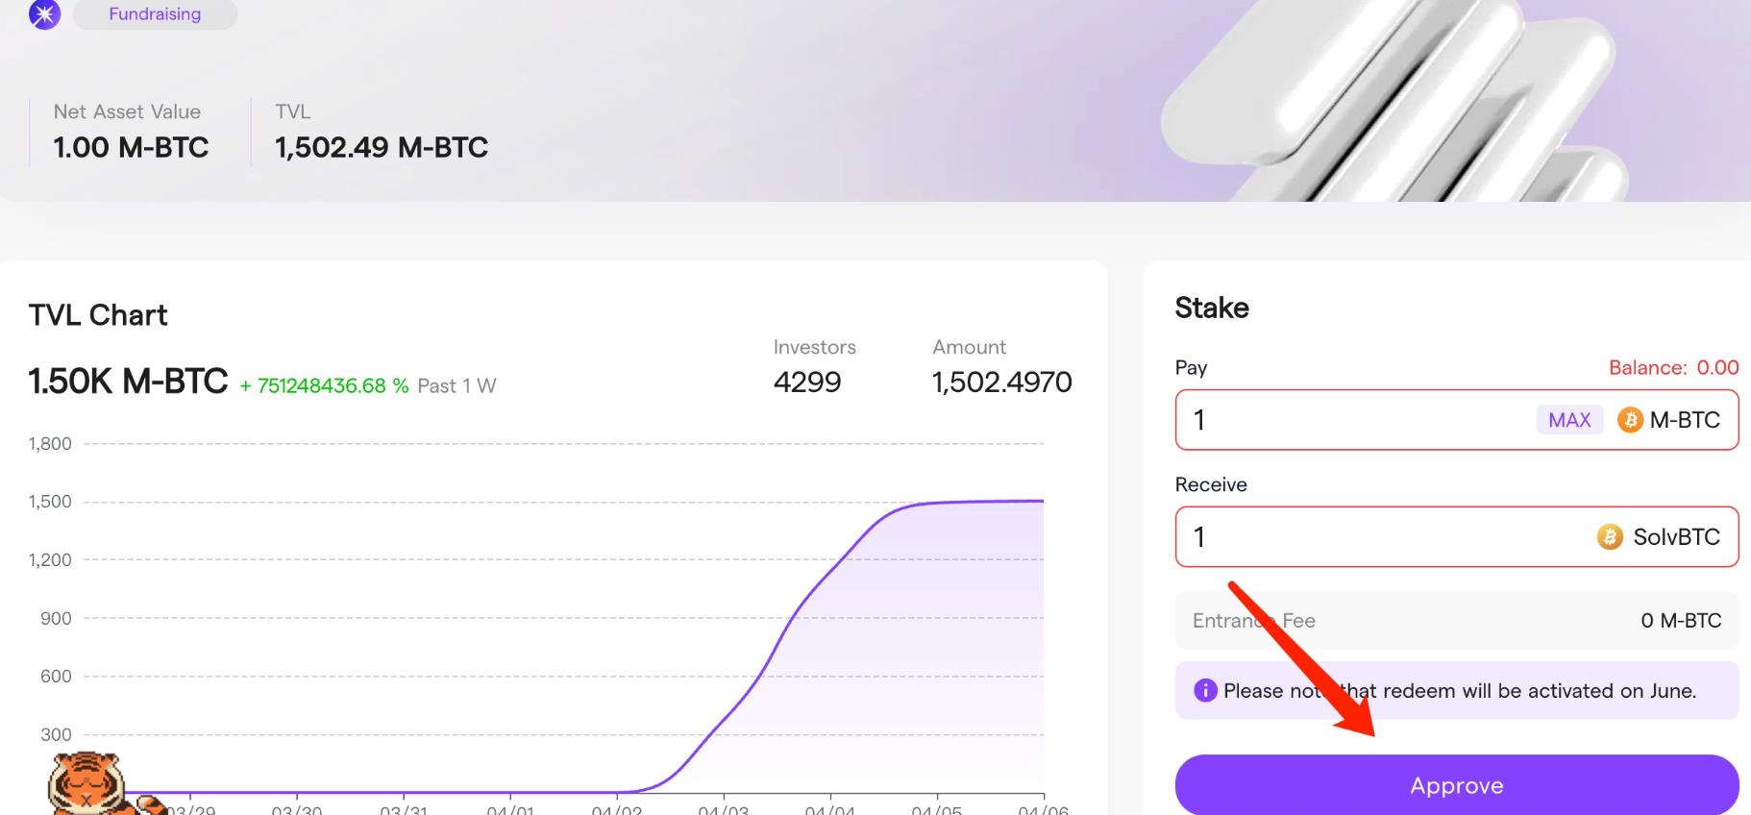
Task: Click the Pay field label
Action: [x=1191, y=367]
